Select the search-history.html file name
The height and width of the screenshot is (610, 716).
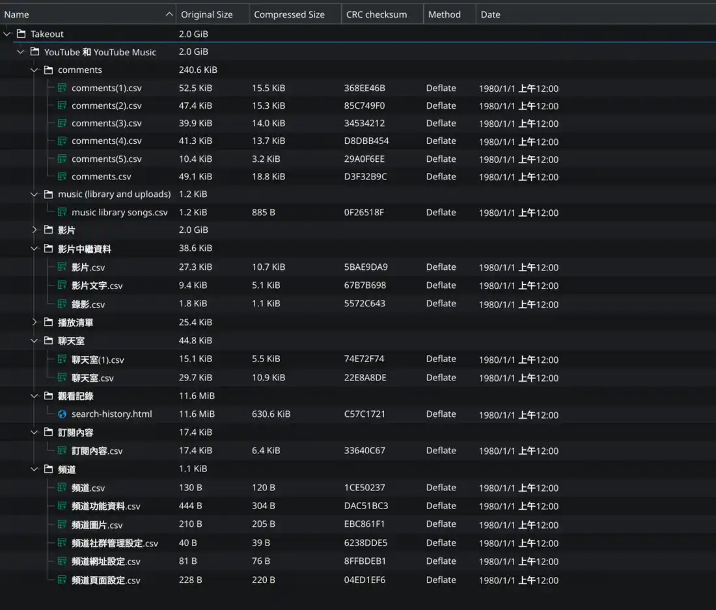[x=112, y=414]
